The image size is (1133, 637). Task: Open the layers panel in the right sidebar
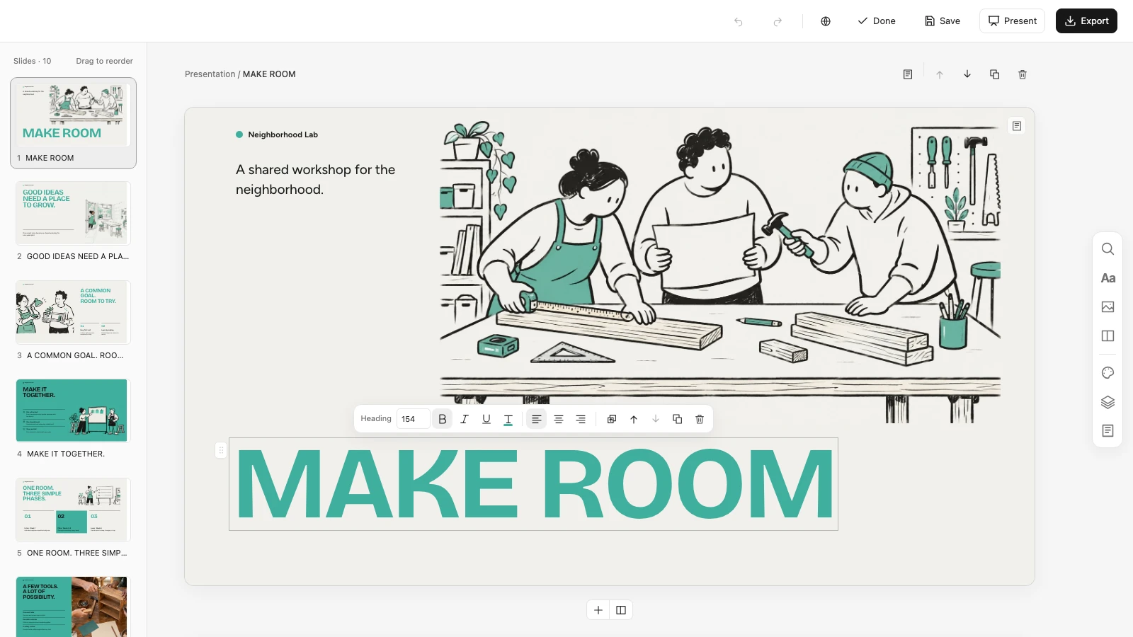(1108, 402)
